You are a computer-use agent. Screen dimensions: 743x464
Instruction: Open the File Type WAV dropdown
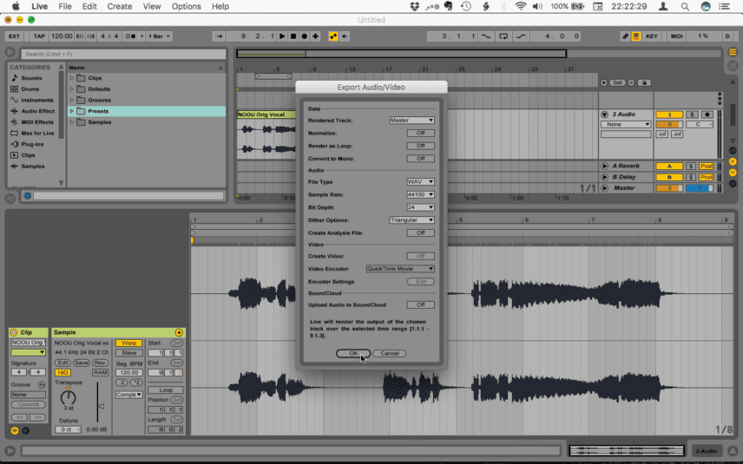(420, 182)
